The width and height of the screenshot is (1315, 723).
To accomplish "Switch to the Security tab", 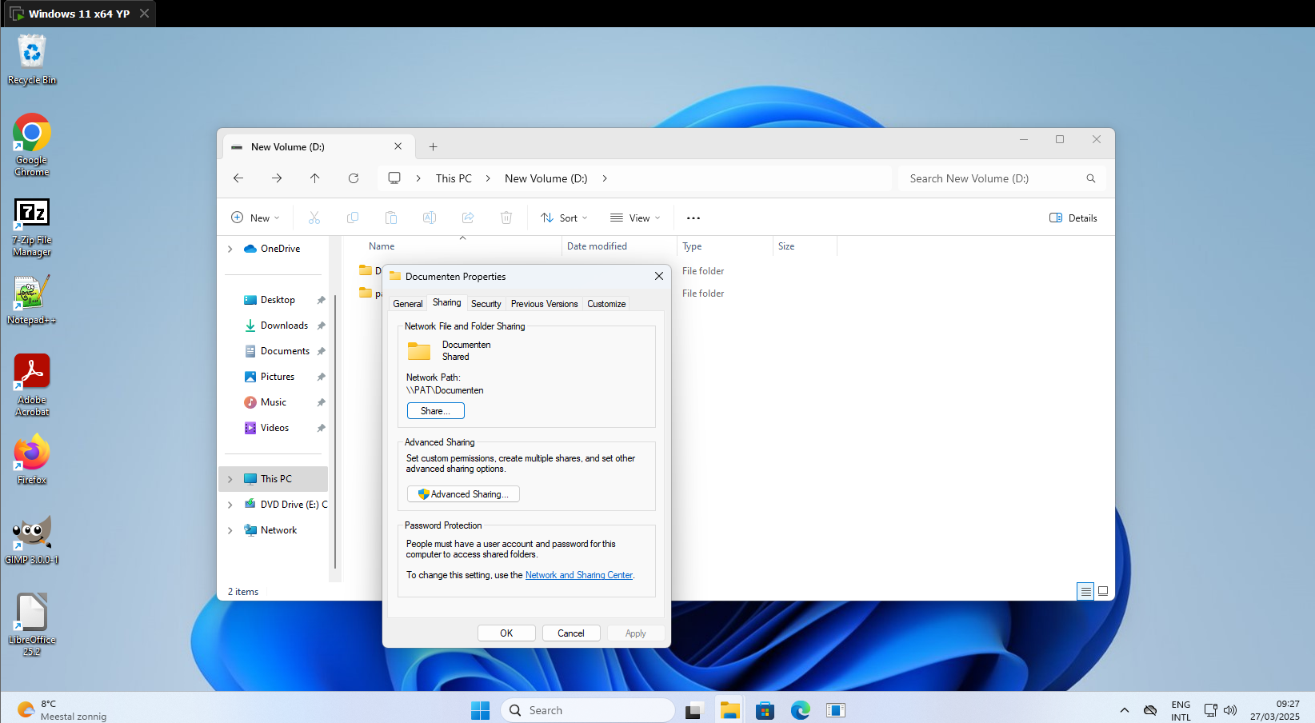I will point(486,304).
